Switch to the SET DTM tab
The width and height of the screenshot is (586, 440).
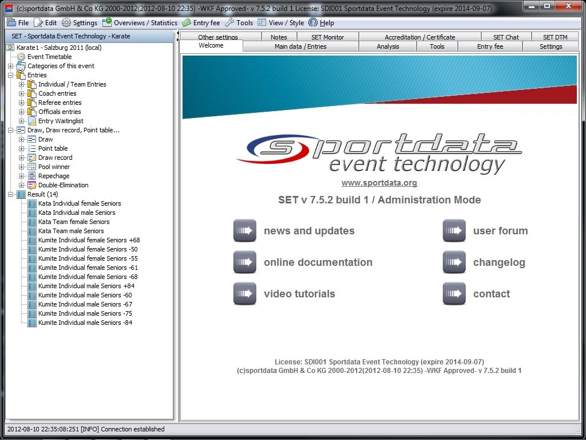(555, 37)
